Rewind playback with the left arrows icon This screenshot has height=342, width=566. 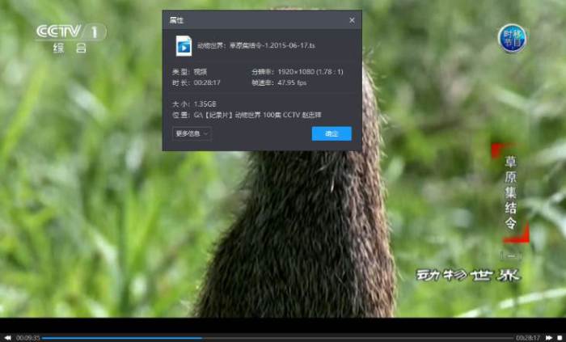(7, 338)
